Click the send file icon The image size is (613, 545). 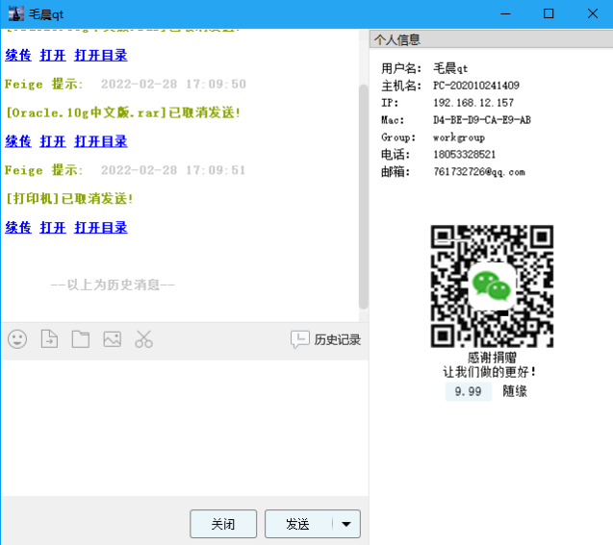pyautogui.click(x=49, y=339)
